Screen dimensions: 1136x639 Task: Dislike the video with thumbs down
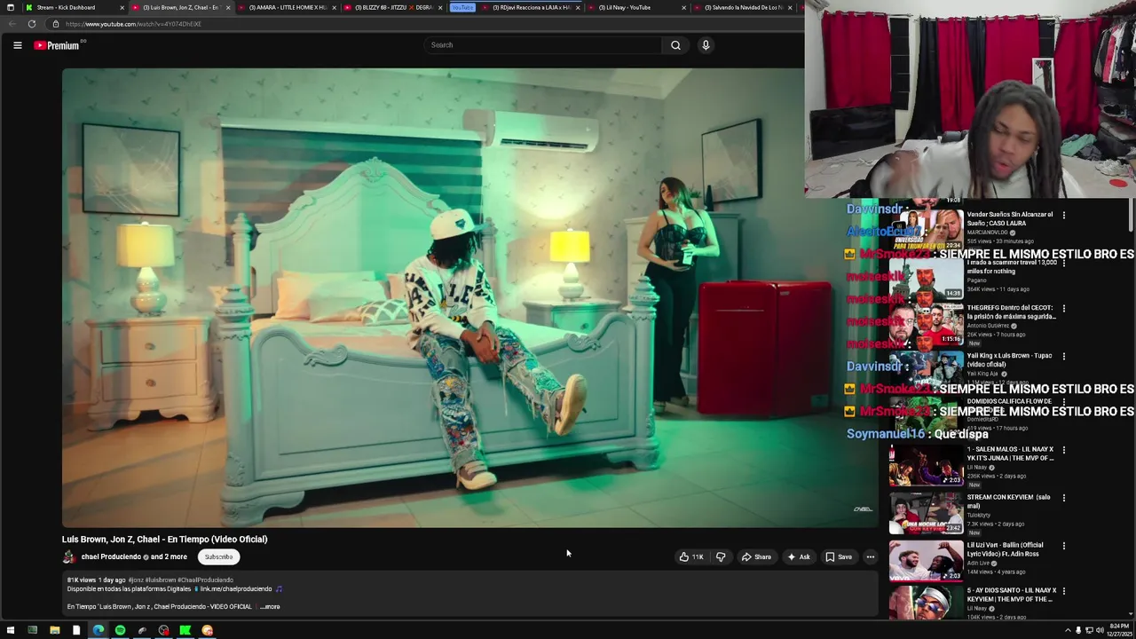point(721,557)
